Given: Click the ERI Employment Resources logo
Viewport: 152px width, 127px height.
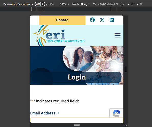Looking at the screenshot, I should pos(58,36).
